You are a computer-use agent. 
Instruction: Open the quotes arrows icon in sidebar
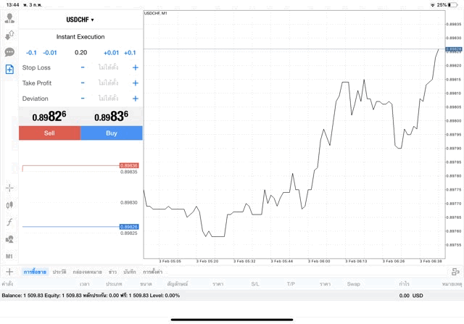9,35
